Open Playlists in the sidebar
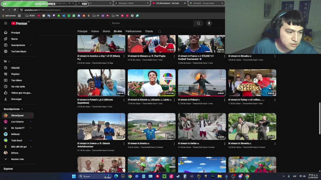This screenshot has width=321, height=180. click(18, 74)
